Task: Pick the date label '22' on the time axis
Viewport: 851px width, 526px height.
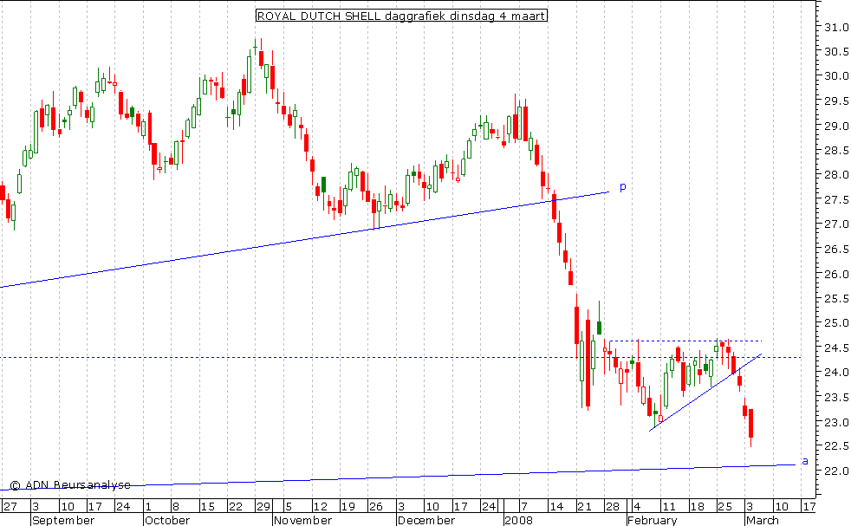Action: coord(236,506)
